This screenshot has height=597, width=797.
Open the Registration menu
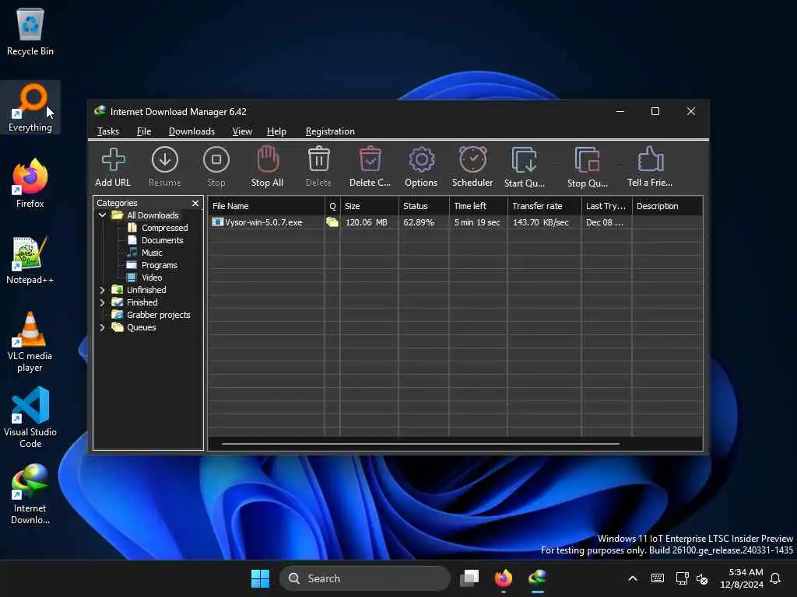point(330,131)
